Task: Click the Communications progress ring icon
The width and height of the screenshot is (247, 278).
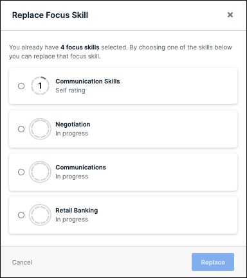Action: [x=40, y=172]
